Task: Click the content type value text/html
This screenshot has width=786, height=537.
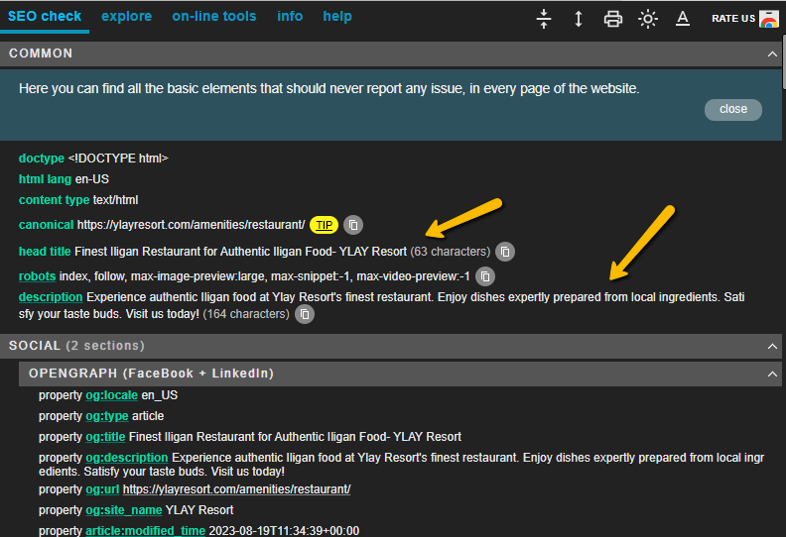Action: click(115, 200)
